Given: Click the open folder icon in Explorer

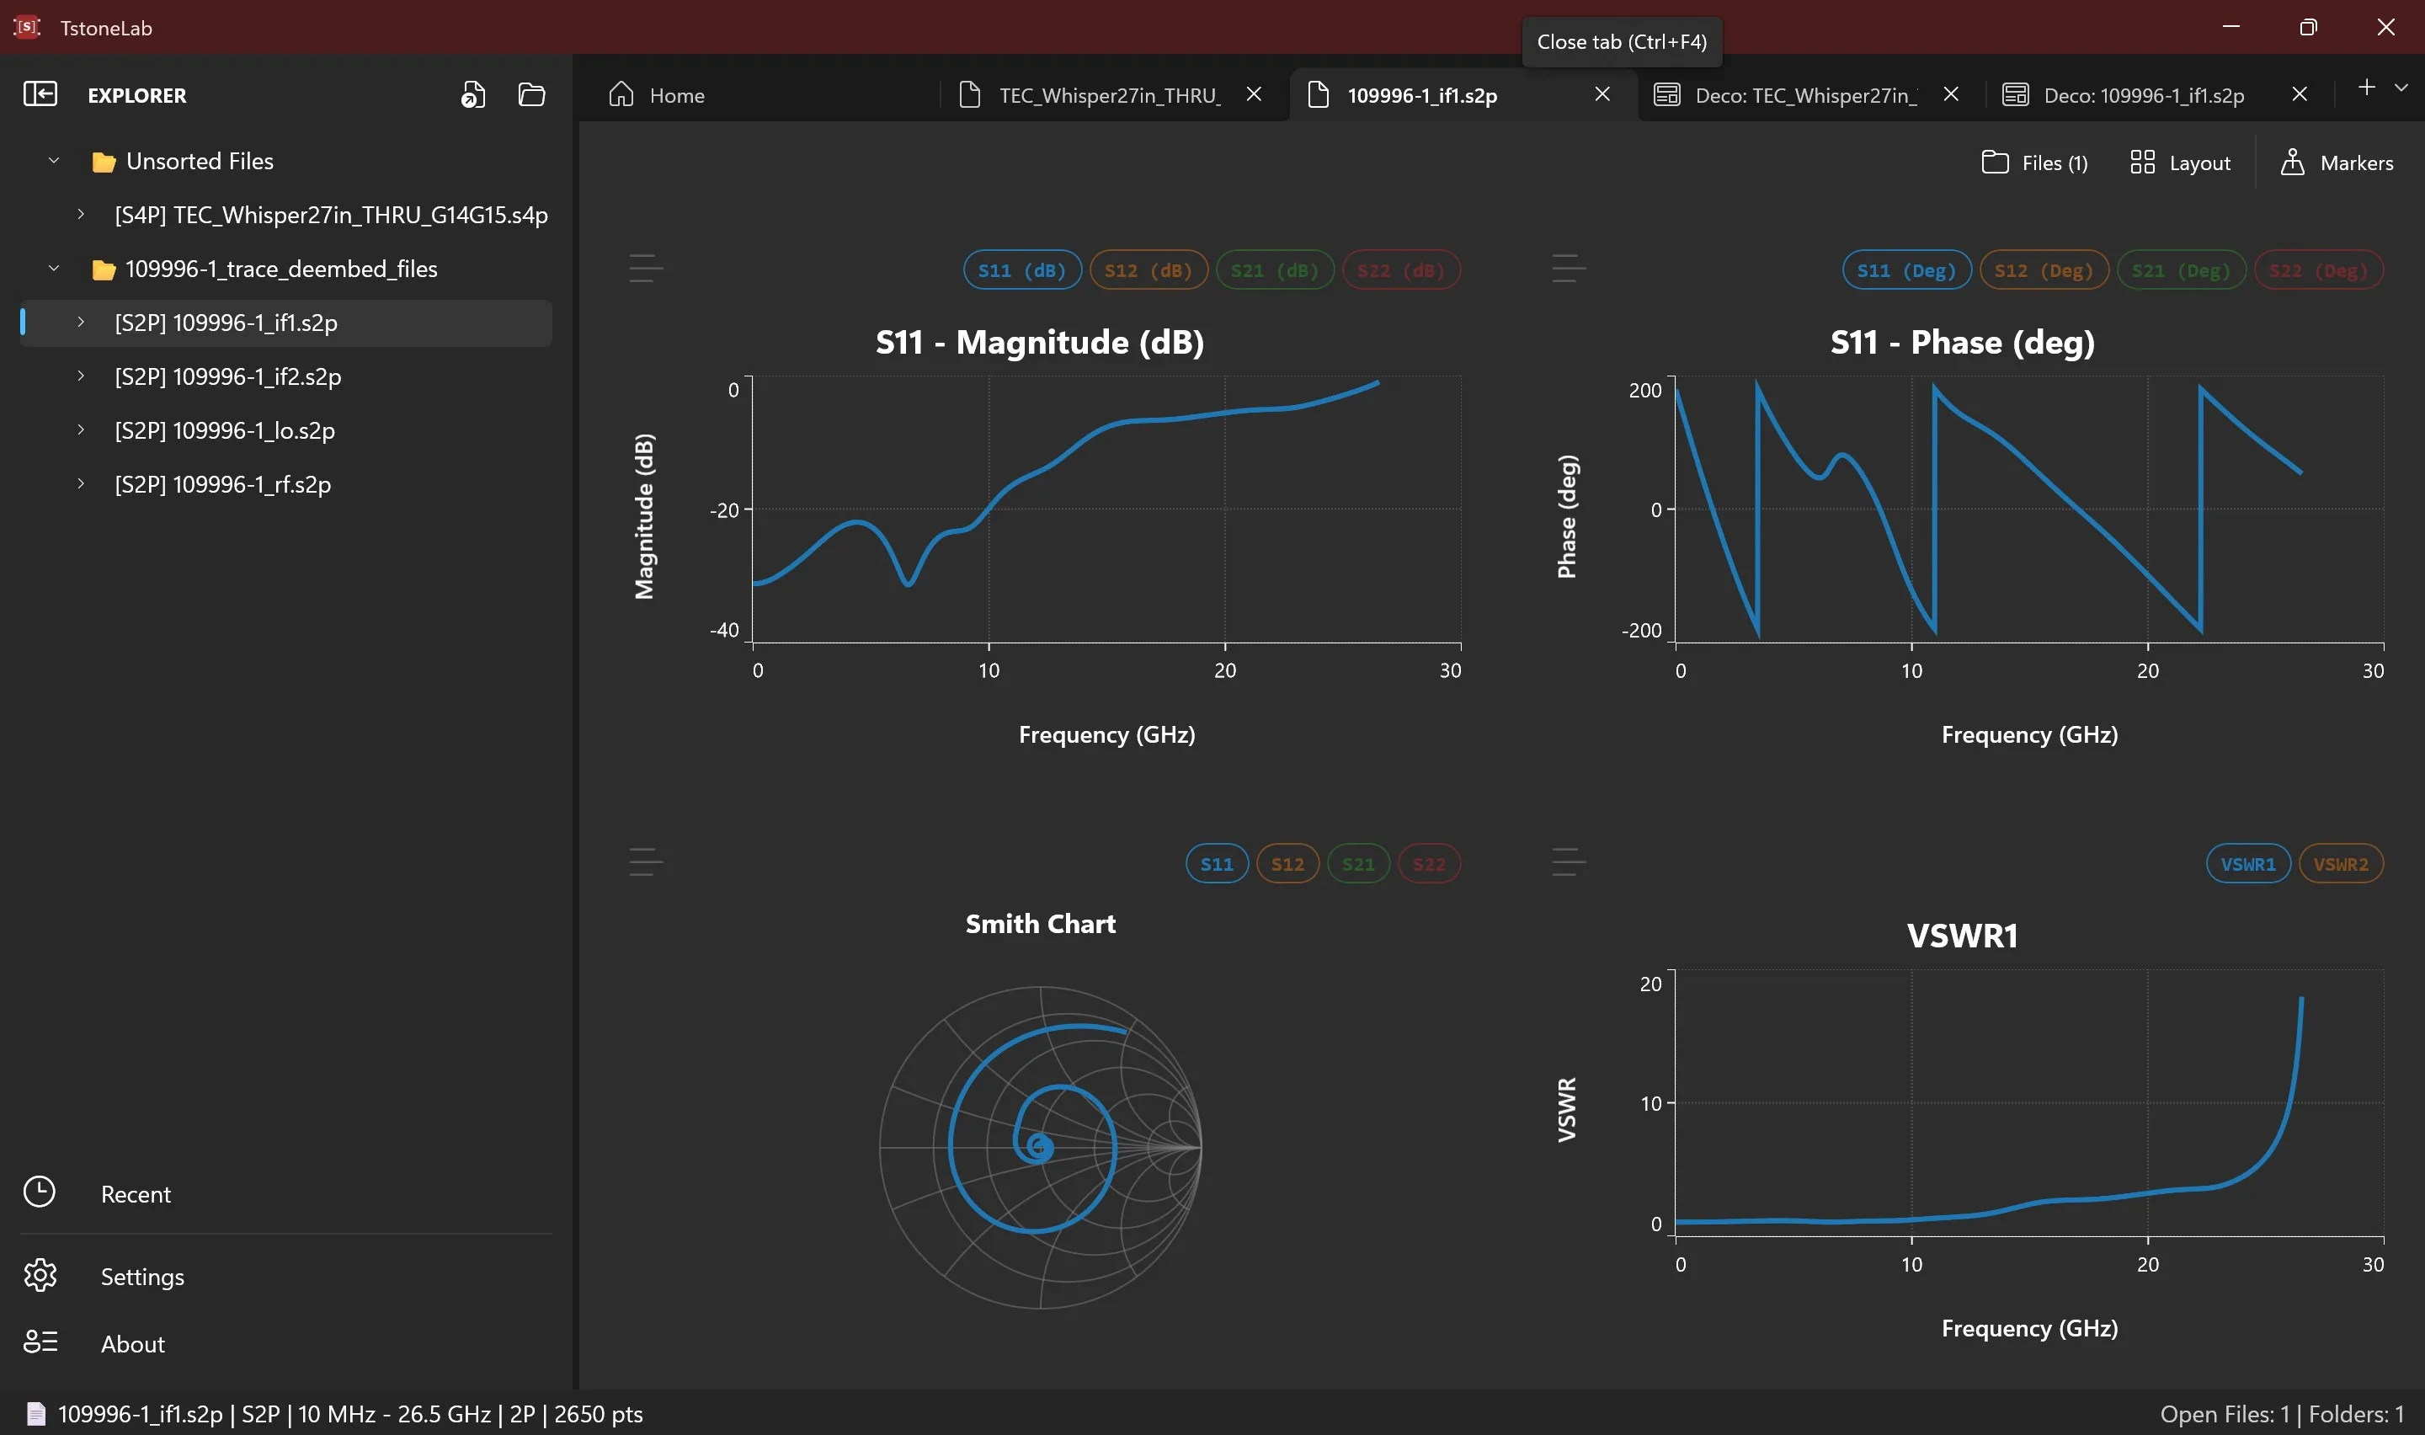Looking at the screenshot, I should pyautogui.click(x=531, y=93).
